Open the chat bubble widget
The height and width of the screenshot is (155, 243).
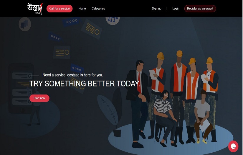click(x=233, y=146)
